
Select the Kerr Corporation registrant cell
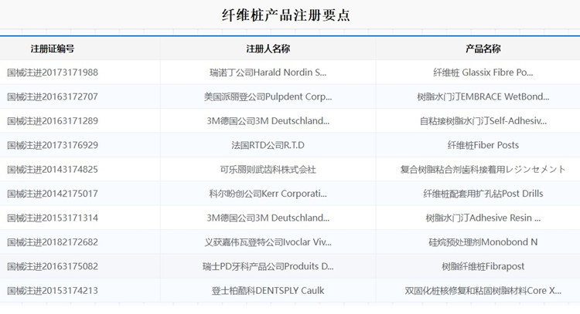click(268, 194)
